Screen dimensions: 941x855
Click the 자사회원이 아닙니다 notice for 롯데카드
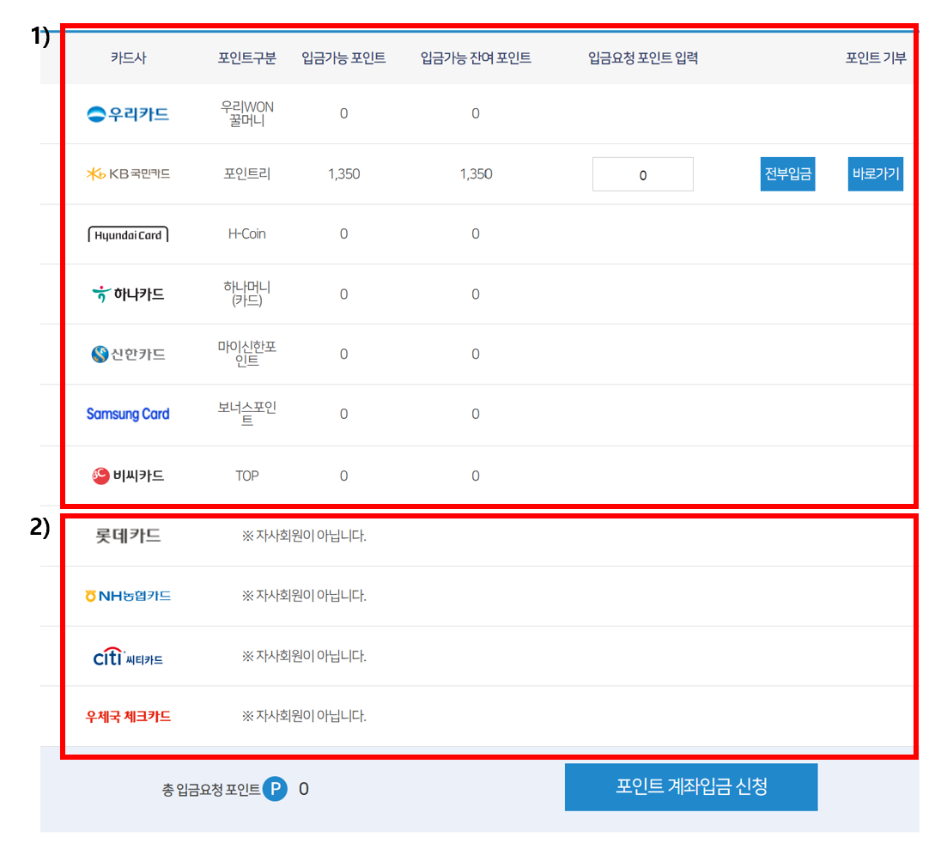(304, 536)
